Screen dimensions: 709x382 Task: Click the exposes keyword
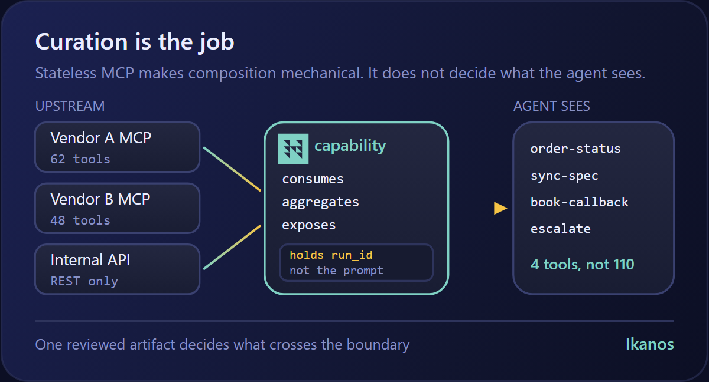click(308, 225)
